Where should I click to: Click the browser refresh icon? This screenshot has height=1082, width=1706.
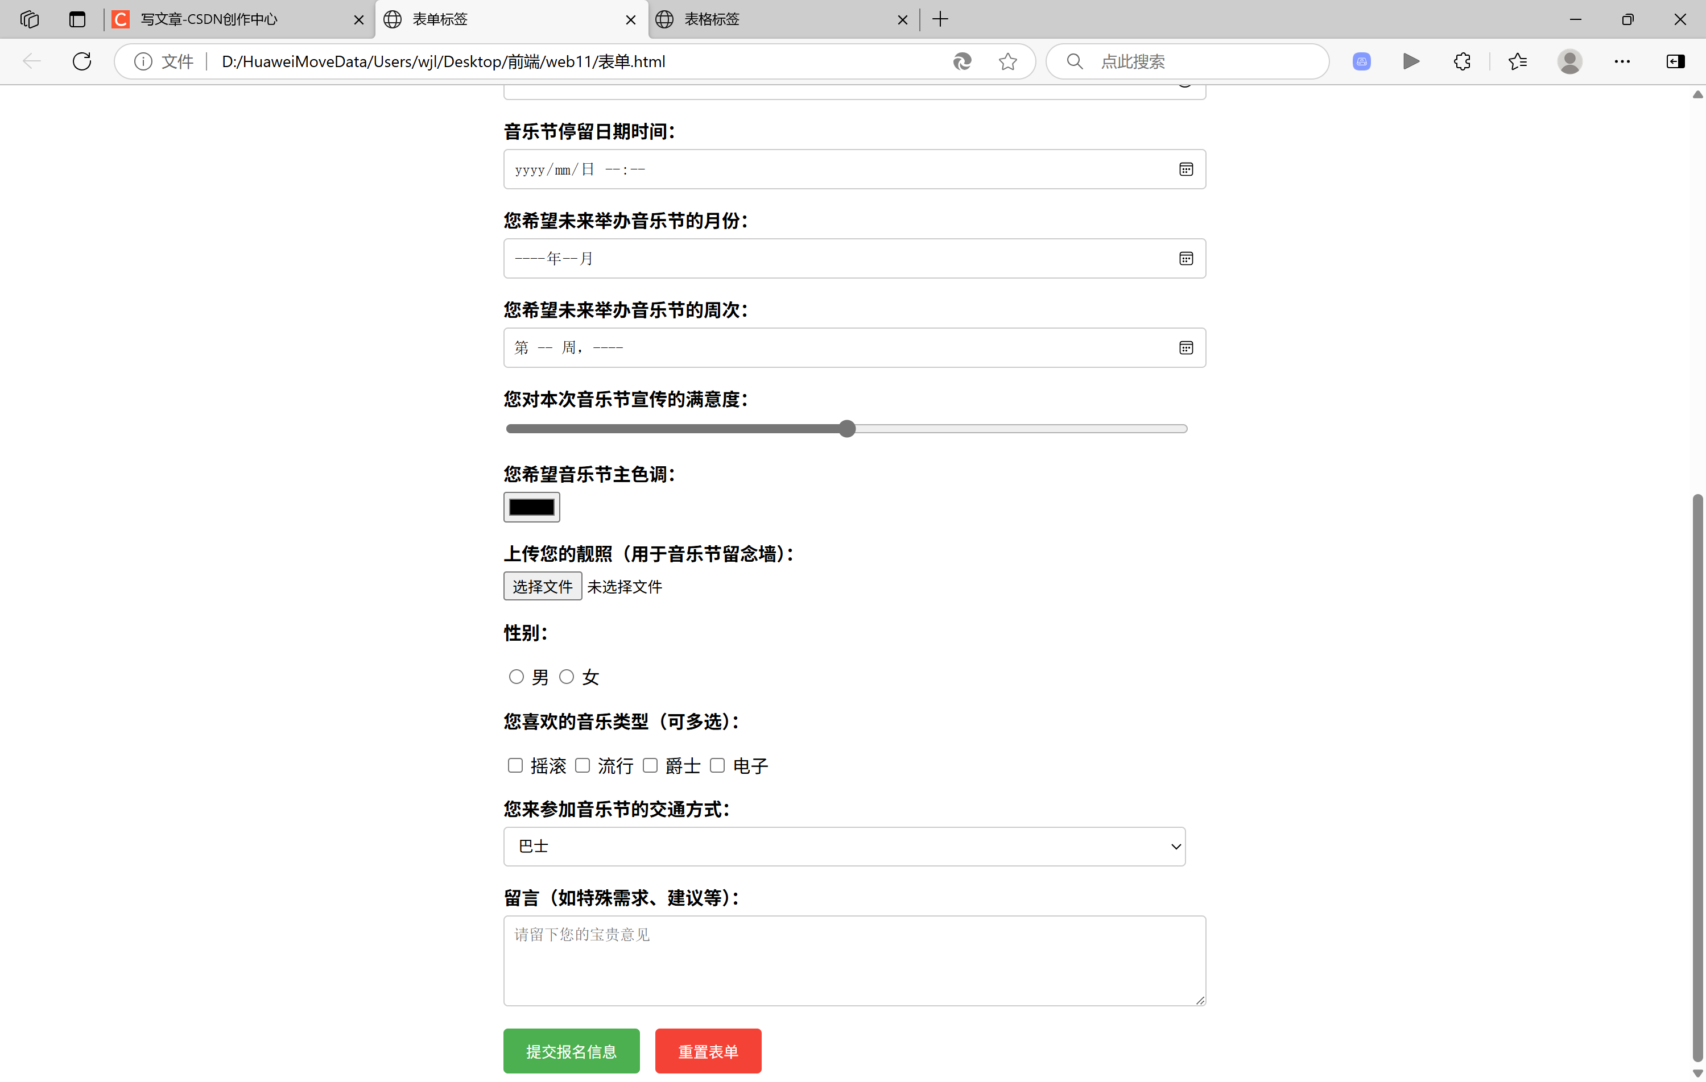pyautogui.click(x=82, y=61)
